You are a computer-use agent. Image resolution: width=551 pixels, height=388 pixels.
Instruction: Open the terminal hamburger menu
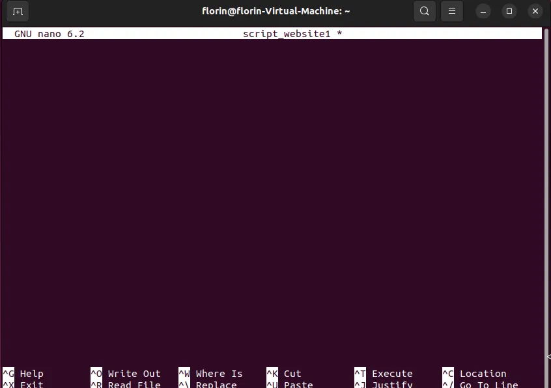click(452, 11)
